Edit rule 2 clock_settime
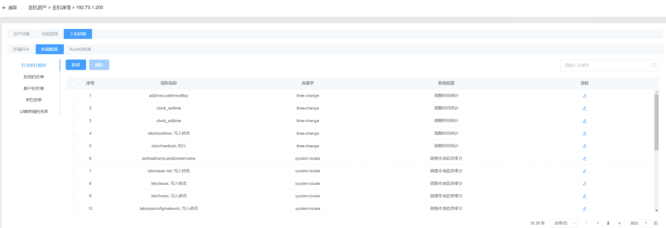Viewport: 666px width, 228px height. point(585,108)
